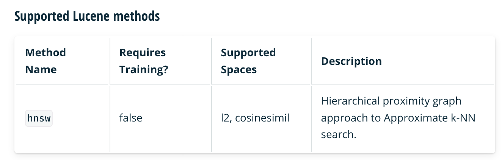This screenshot has width=502, height=160.
Task: Click the word "Training?" in the header
Action: click(x=143, y=69)
